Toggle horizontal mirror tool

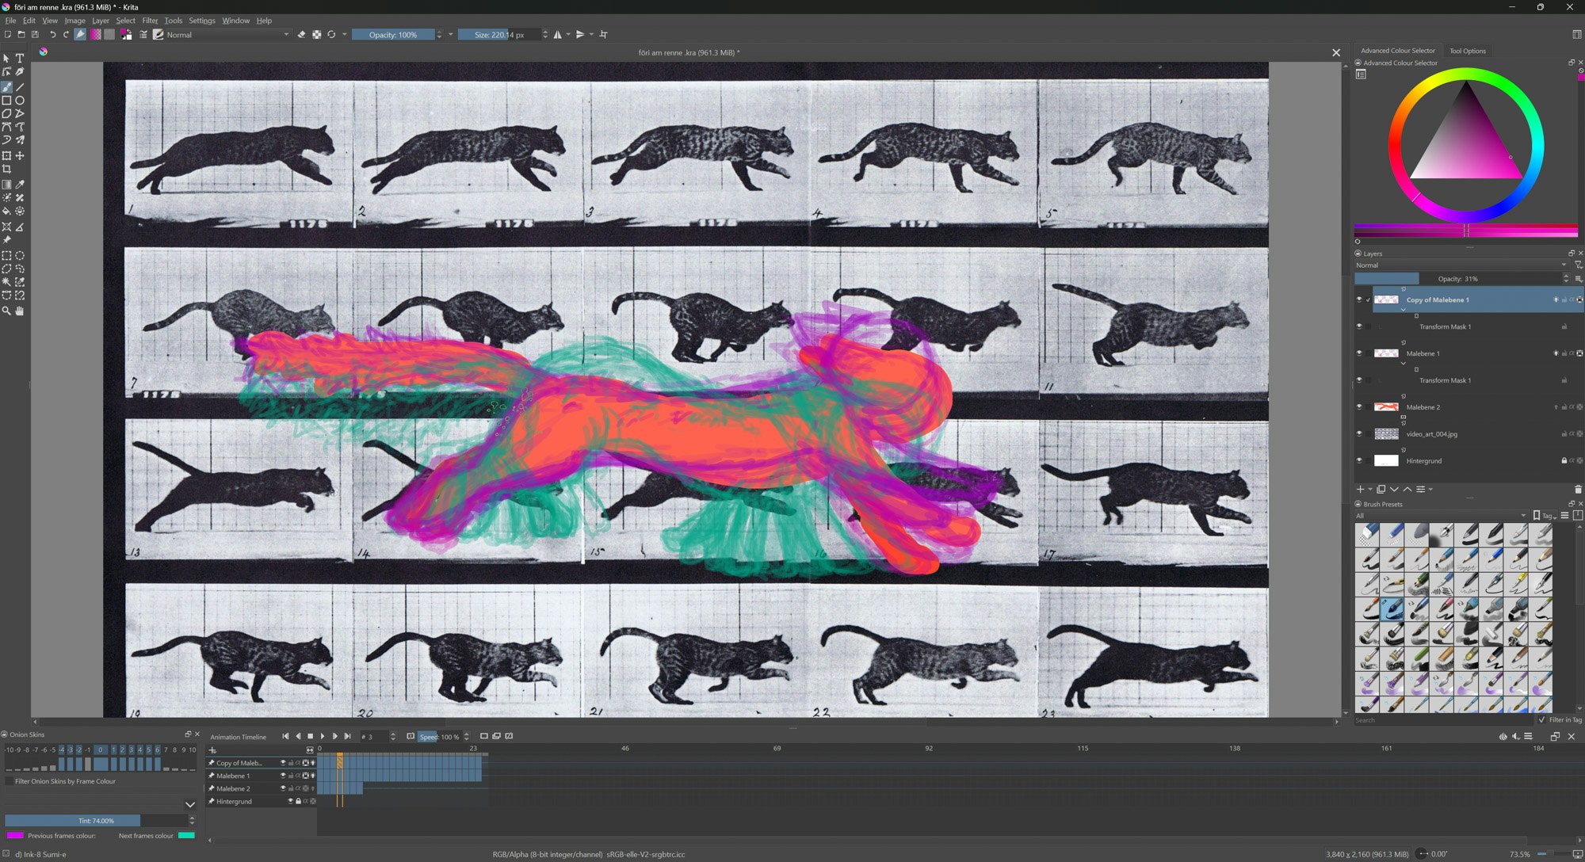tap(558, 35)
